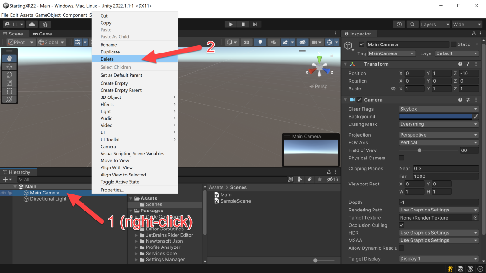Screen dimensions: 486x273
Task: Select the Hand view tool
Action: point(9,58)
